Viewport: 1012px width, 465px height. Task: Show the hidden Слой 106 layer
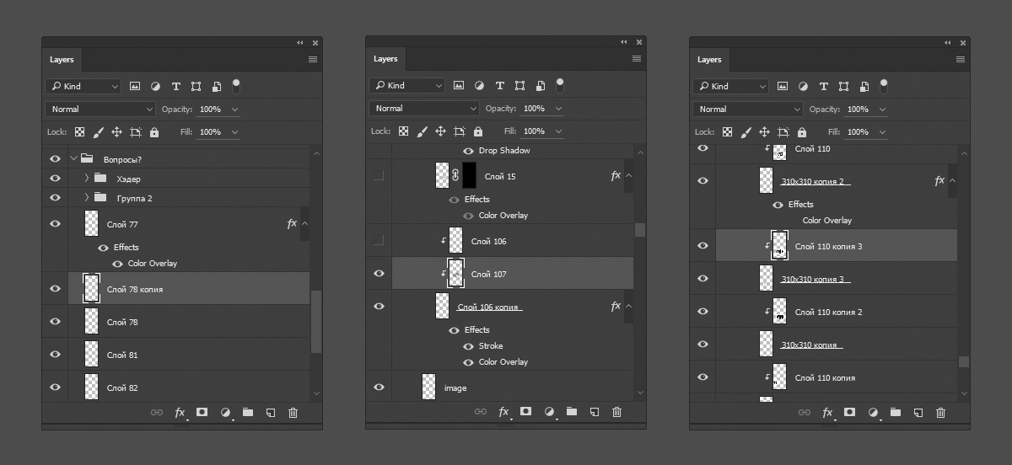pos(379,241)
